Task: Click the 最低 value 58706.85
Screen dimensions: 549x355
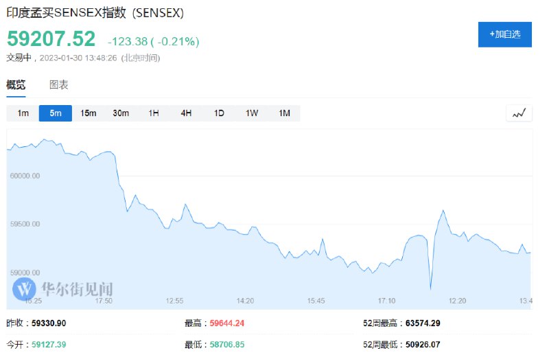Action: coord(227,345)
